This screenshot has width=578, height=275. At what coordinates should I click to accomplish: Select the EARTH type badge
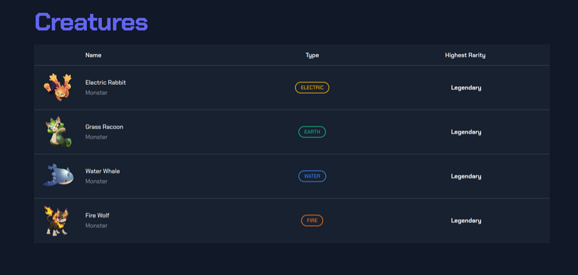pos(312,132)
